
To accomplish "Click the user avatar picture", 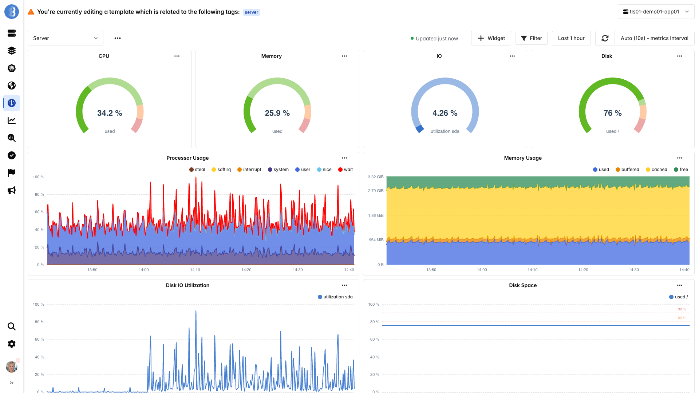I will point(12,366).
